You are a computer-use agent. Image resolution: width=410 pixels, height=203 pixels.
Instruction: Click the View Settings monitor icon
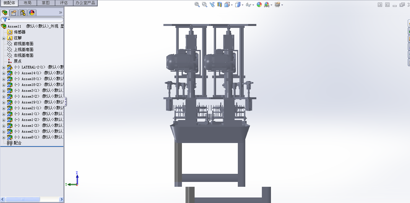coord(277,5)
